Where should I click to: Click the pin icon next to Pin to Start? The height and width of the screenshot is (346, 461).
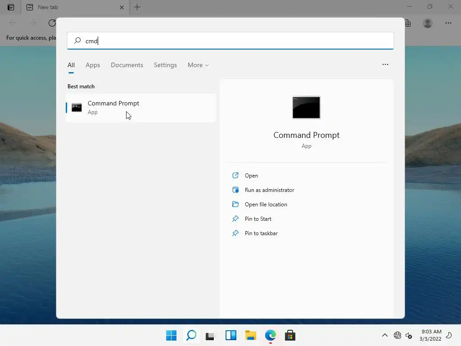tap(235, 219)
